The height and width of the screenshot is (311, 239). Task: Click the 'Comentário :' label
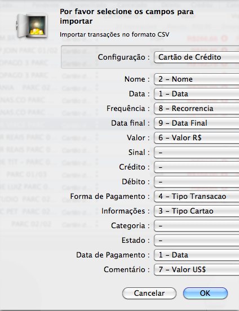[127, 270]
